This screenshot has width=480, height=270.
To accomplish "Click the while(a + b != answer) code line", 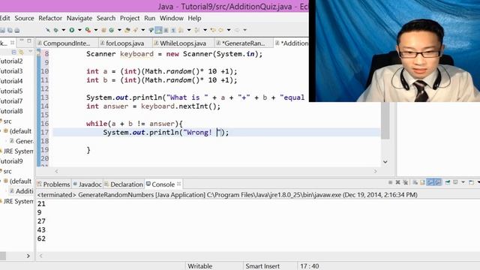I will click(134, 124).
